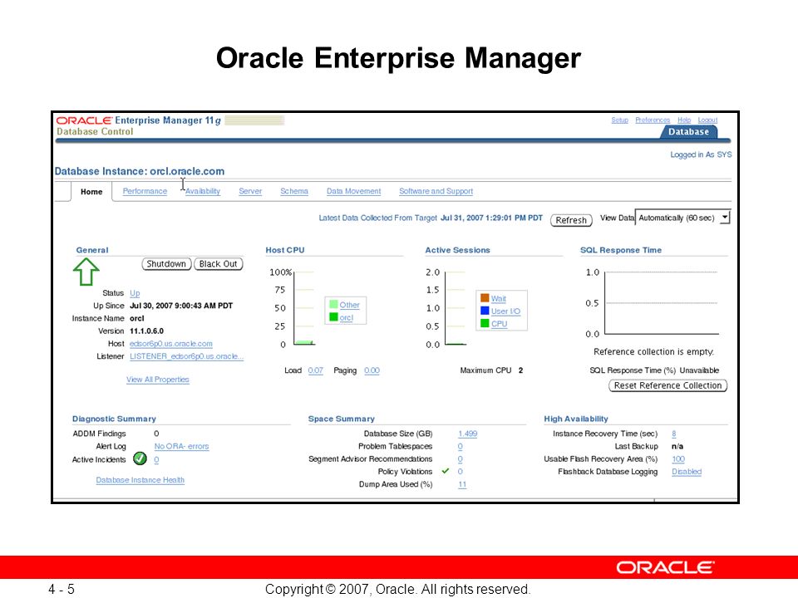Screen dimensions: 798x598
Task: Open the edsor6p0.us.oracle.com host link
Action: point(171,344)
